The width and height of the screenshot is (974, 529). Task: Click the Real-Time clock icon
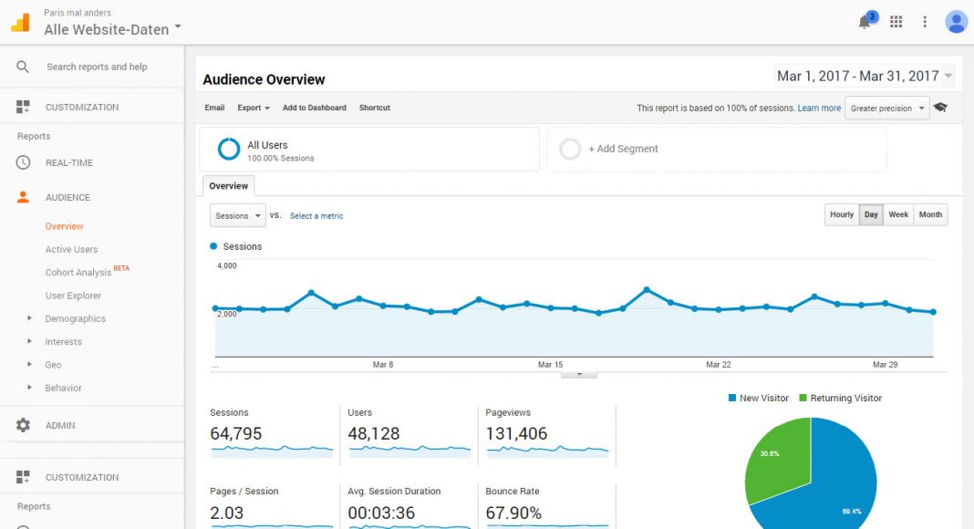click(x=23, y=162)
